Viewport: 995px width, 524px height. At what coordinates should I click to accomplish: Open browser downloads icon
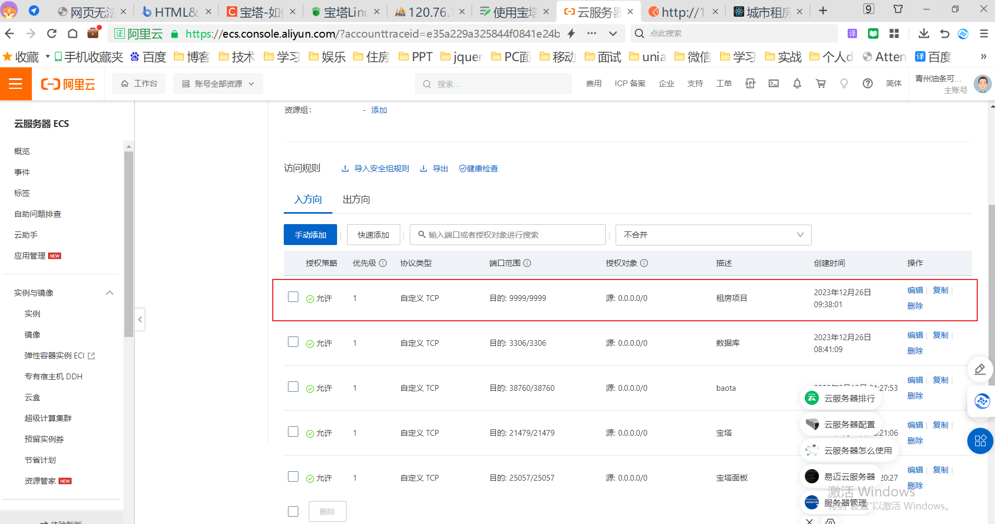pyautogui.click(x=923, y=33)
